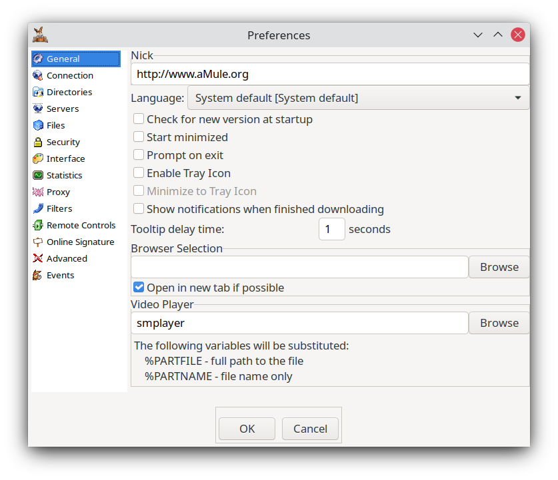Click the aMule logo in title bar
Image resolution: width=558 pixels, height=480 pixels.
40,35
